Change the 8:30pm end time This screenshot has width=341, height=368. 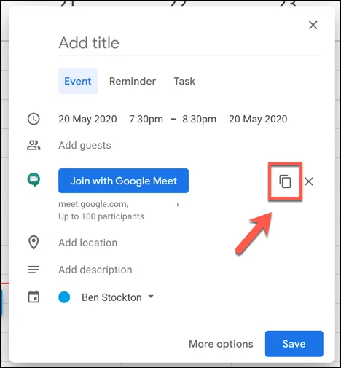199,119
